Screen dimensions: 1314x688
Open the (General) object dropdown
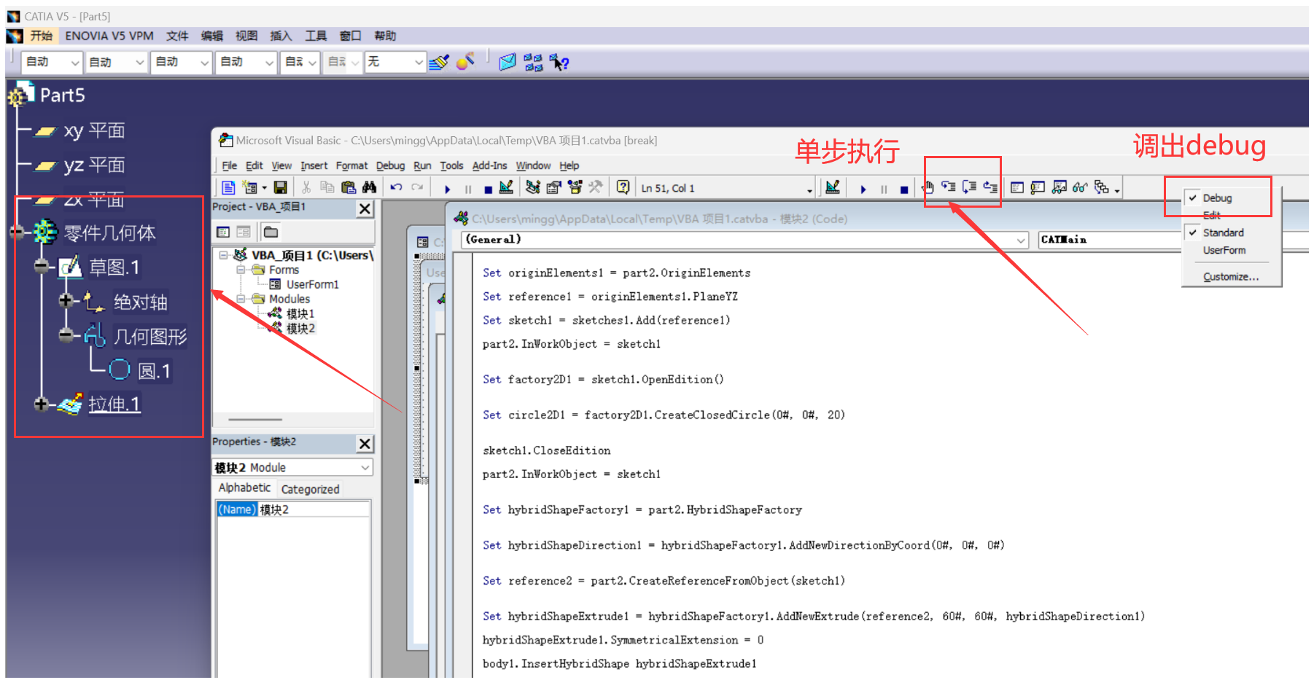[1022, 240]
